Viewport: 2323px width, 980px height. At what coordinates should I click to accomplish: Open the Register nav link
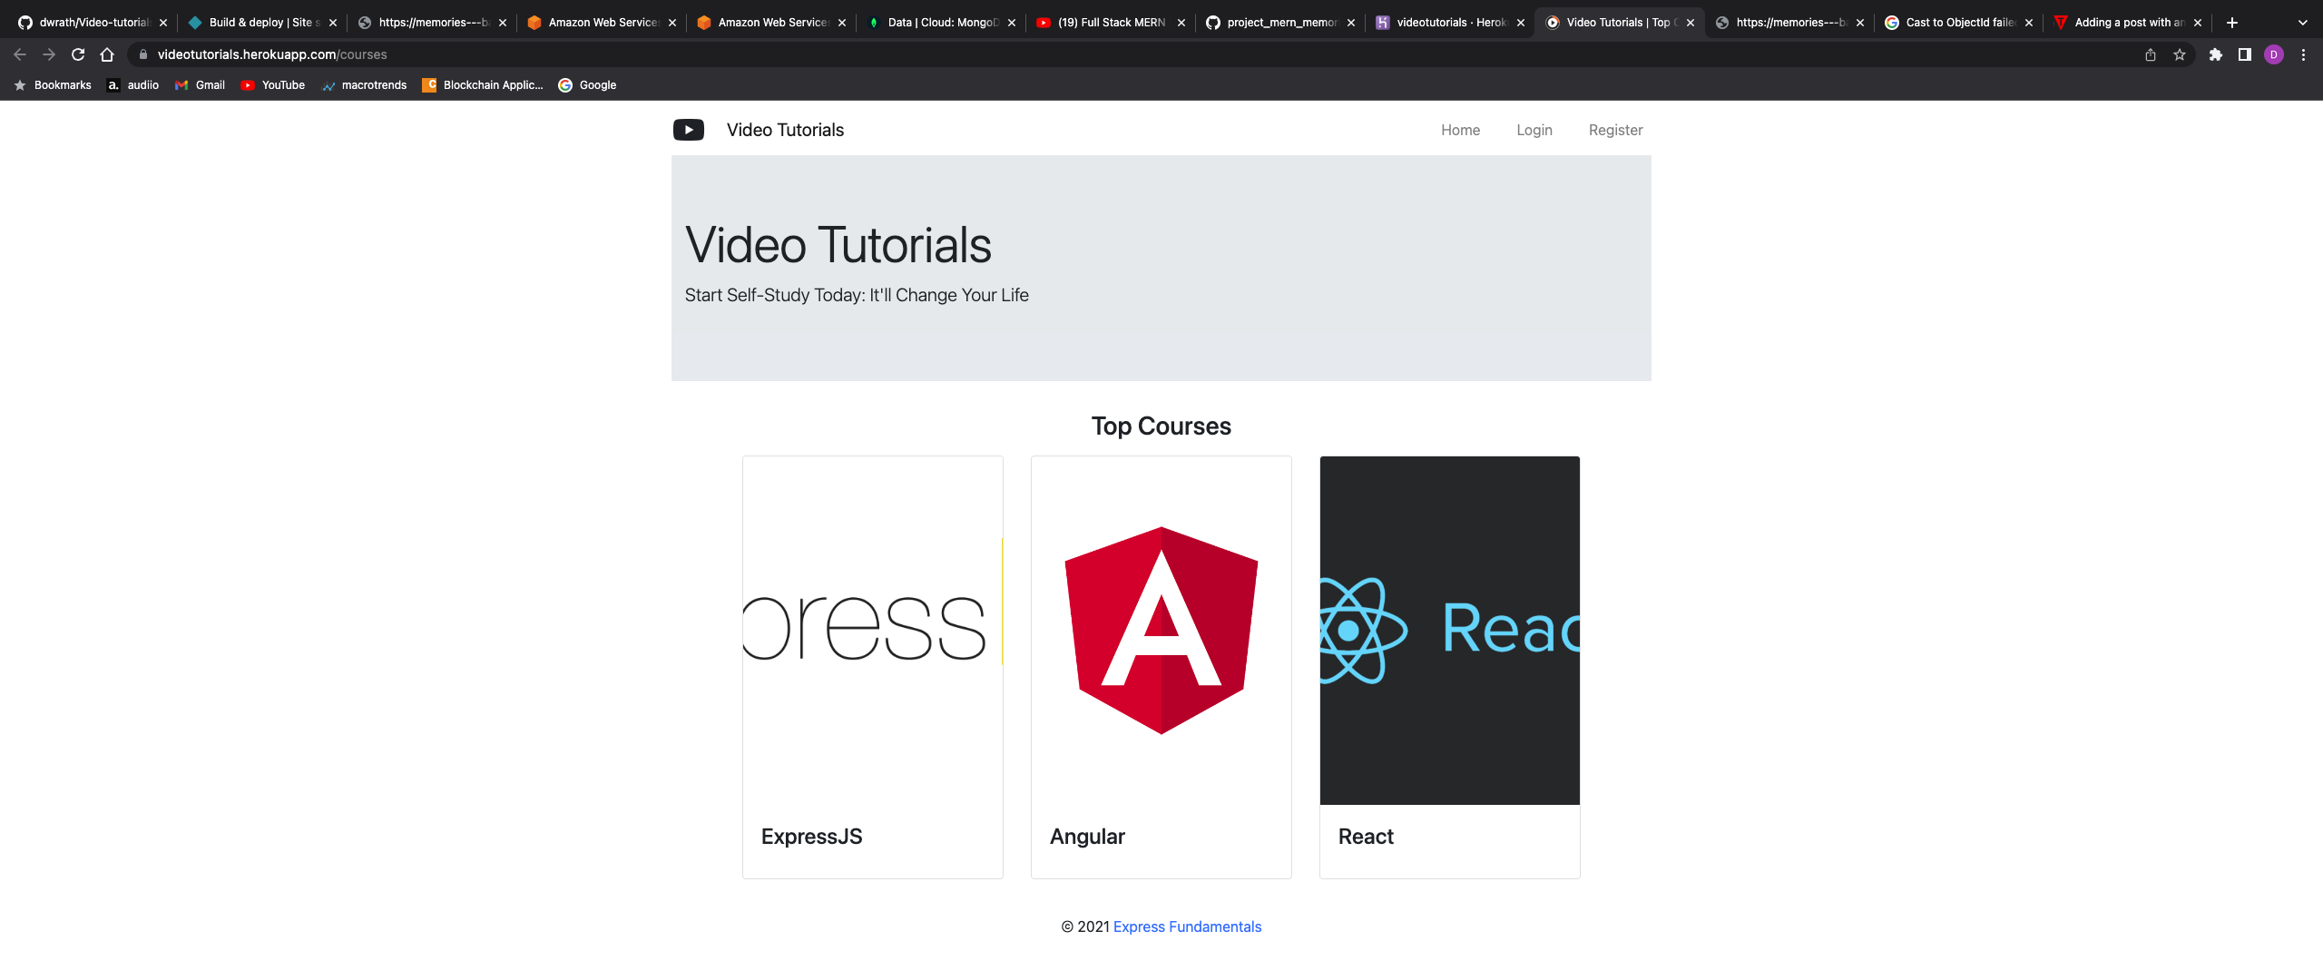(x=1615, y=130)
